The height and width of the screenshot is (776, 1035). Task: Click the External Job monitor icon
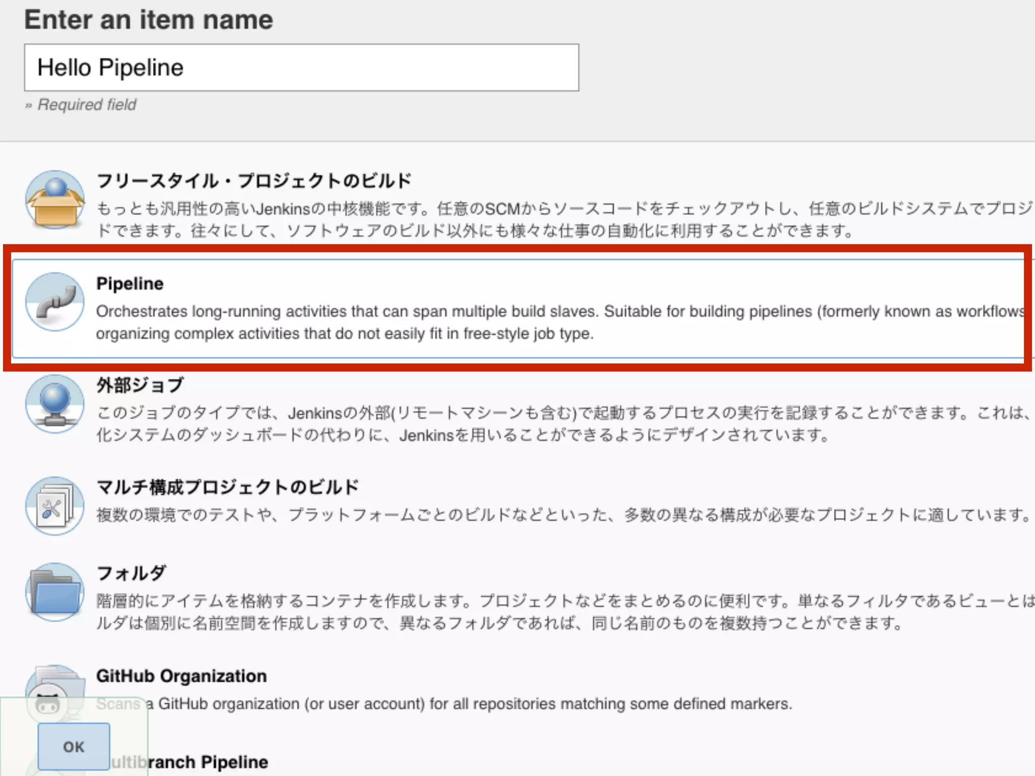(55, 404)
